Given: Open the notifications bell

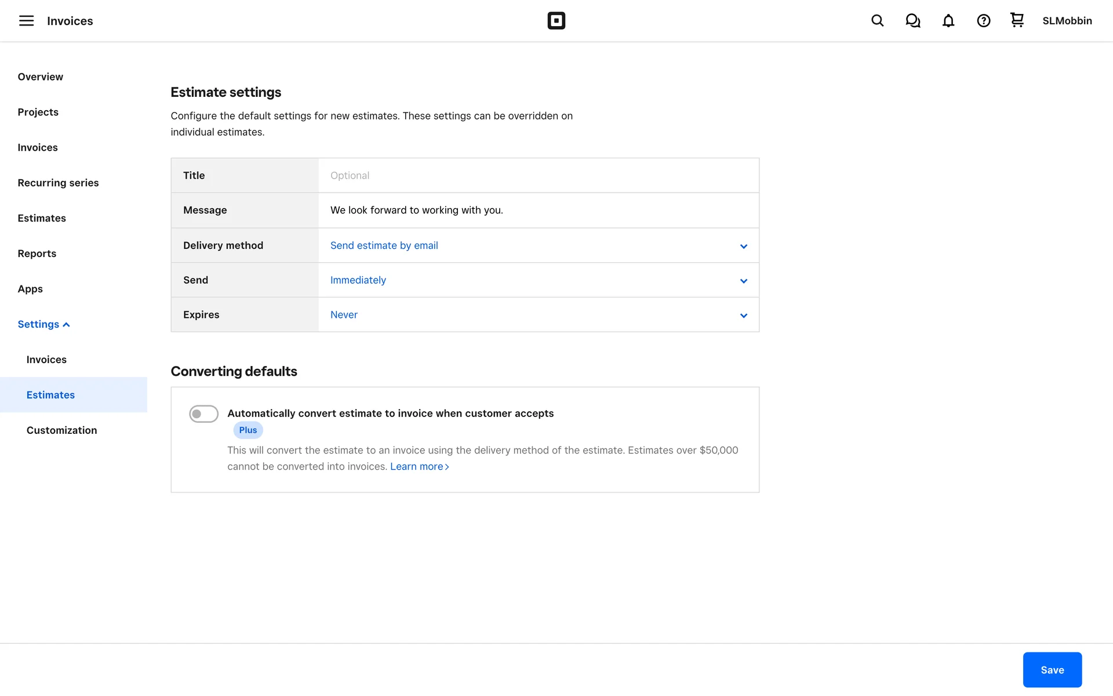Looking at the screenshot, I should pos(948,21).
